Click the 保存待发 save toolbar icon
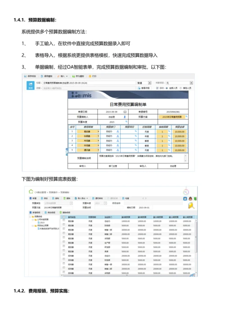Screen dimensions: 225x318 coord(25,76)
